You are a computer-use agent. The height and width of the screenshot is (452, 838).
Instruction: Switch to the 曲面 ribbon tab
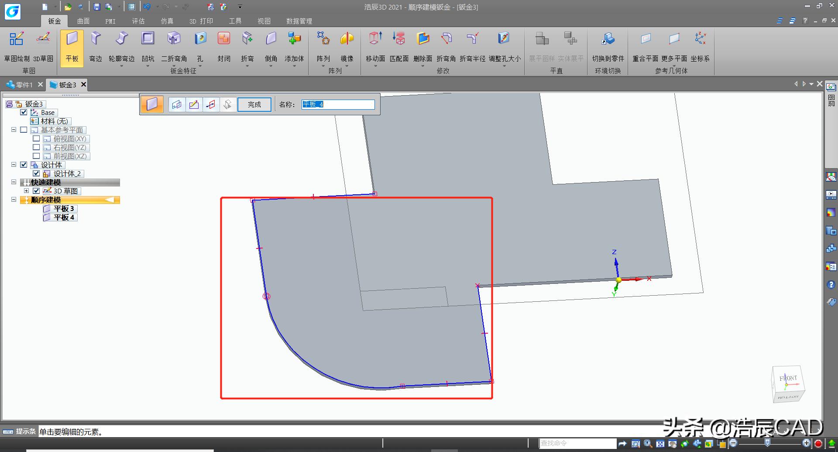pos(83,21)
